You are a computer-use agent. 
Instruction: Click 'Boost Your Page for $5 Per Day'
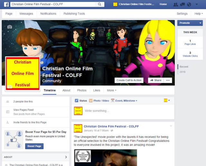(x=46, y=132)
